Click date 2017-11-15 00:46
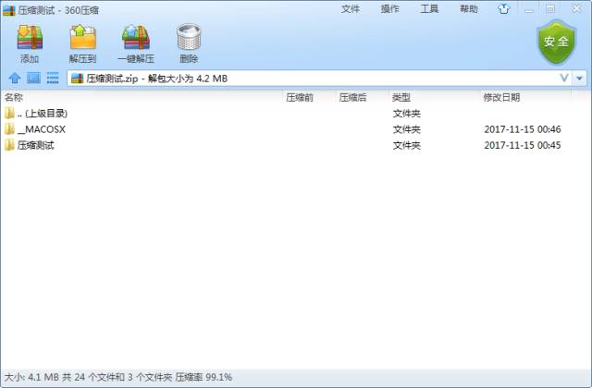Viewport: 592px width, 388px height. [x=523, y=129]
